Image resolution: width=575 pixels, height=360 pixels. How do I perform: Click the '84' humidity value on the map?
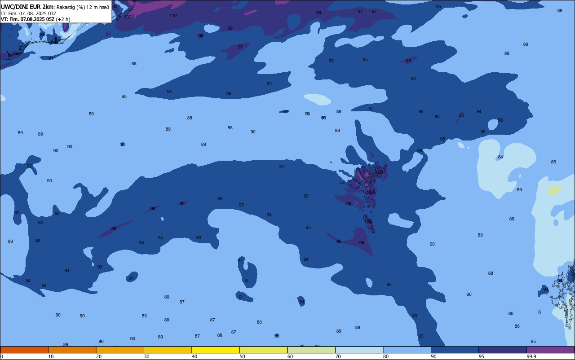500,157
